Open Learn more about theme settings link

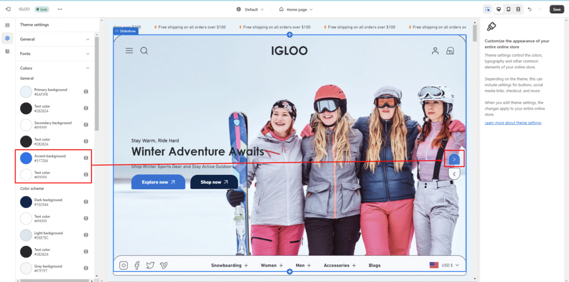[512, 123]
